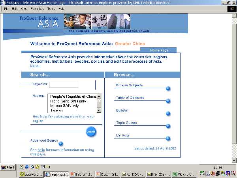The width and height of the screenshot is (237, 178).
Task: Switch to the Inforum taskbar window
Action: [82, 174]
